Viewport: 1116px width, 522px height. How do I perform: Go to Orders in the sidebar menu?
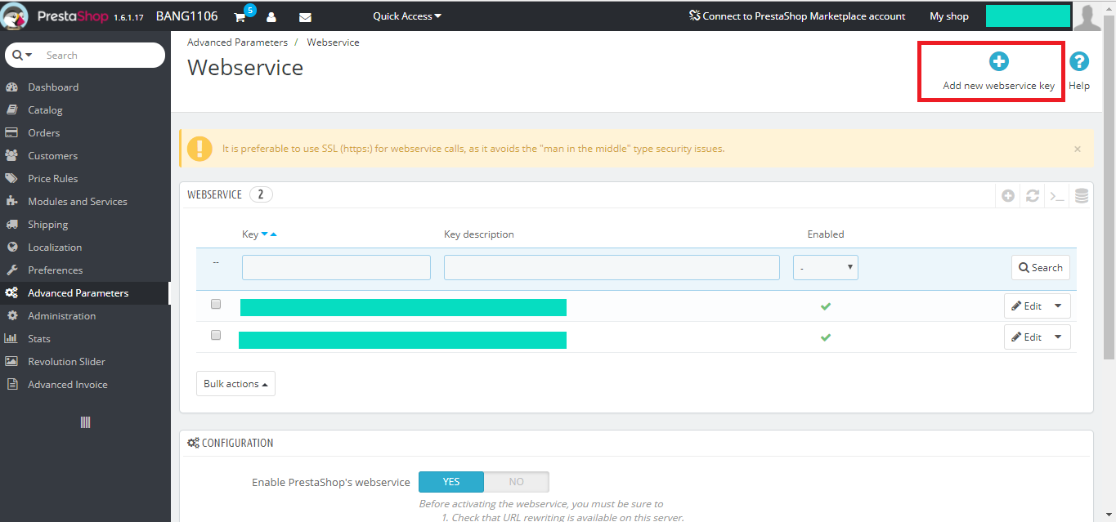click(44, 132)
